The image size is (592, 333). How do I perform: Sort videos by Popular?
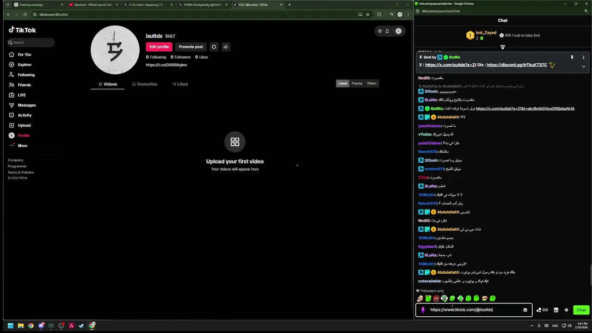click(357, 83)
